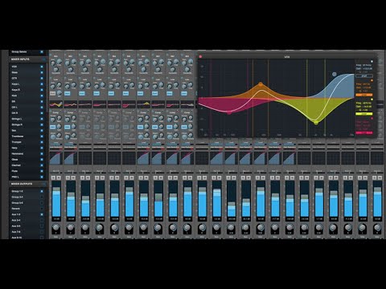Uncheck the GTR input checkbox
Image resolution: width=386 pixels, height=289 pixels.
(42, 79)
